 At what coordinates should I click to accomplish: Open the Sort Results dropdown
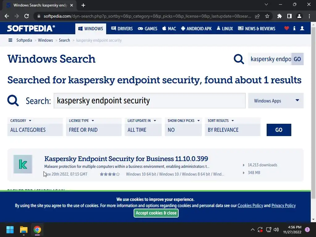click(233, 127)
